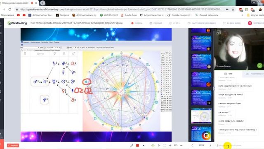Reload the browser page
Screen dimensions: 264x149
(10, 10)
